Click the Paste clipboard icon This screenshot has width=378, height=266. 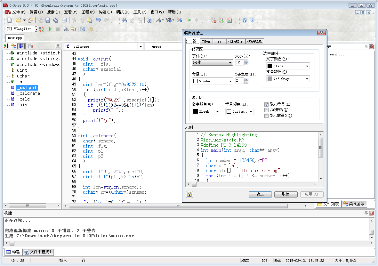(89, 20)
